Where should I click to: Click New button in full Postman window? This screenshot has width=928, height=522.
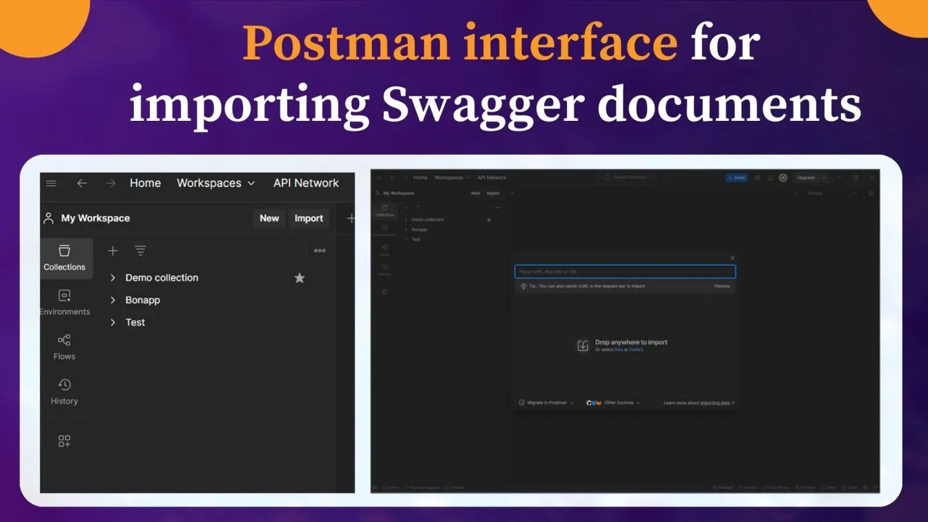(476, 193)
